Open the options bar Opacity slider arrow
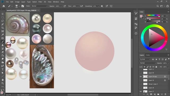Viewport: 170px width, 96px height. pyautogui.click(x=61, y=6)
